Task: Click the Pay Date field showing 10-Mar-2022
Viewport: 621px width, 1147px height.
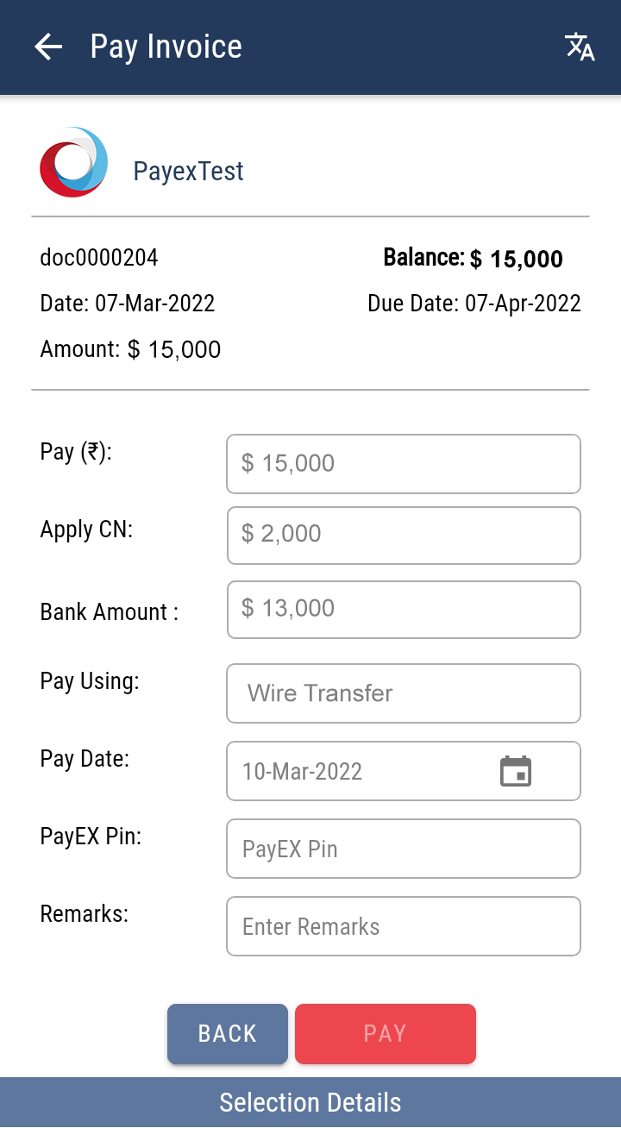Action: 362,771
